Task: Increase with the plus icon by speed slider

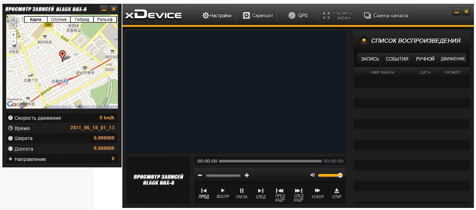Action: click(246, 175)
